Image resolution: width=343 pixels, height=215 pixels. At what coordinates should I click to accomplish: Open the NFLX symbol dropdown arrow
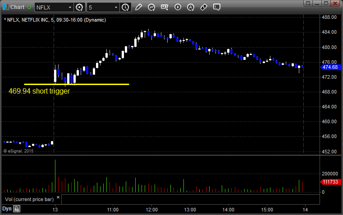(x=70, y=7)
